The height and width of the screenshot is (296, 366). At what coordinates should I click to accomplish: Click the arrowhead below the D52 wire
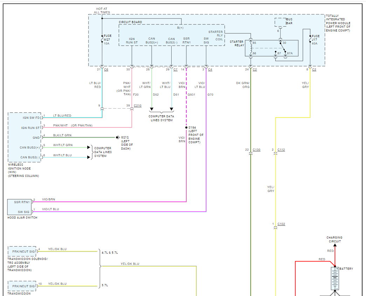[152, 113]
